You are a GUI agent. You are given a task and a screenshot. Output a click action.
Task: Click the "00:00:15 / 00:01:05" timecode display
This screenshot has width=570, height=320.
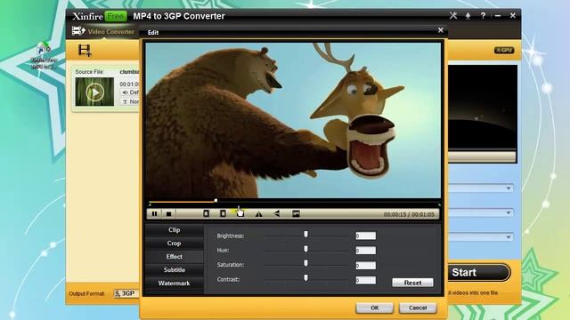[x=409, y=214]
